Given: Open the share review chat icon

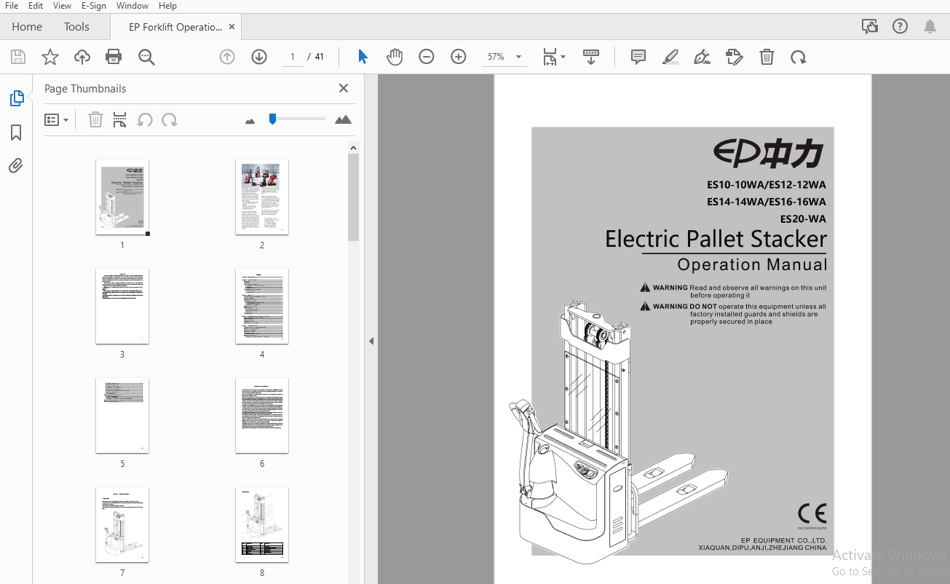Looking at the screenshot, I should [x=869, y=27].
